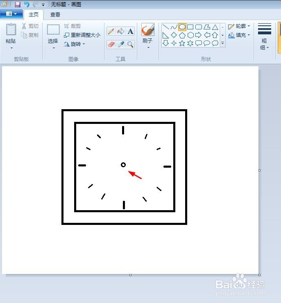Click the canvas right-middle resize handle
Image resolution: width=281 pixels, height=303 pixels.
click(260, 170)
